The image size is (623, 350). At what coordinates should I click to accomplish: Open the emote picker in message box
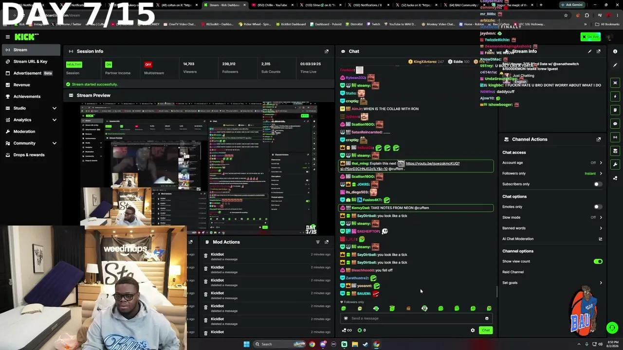487,318
